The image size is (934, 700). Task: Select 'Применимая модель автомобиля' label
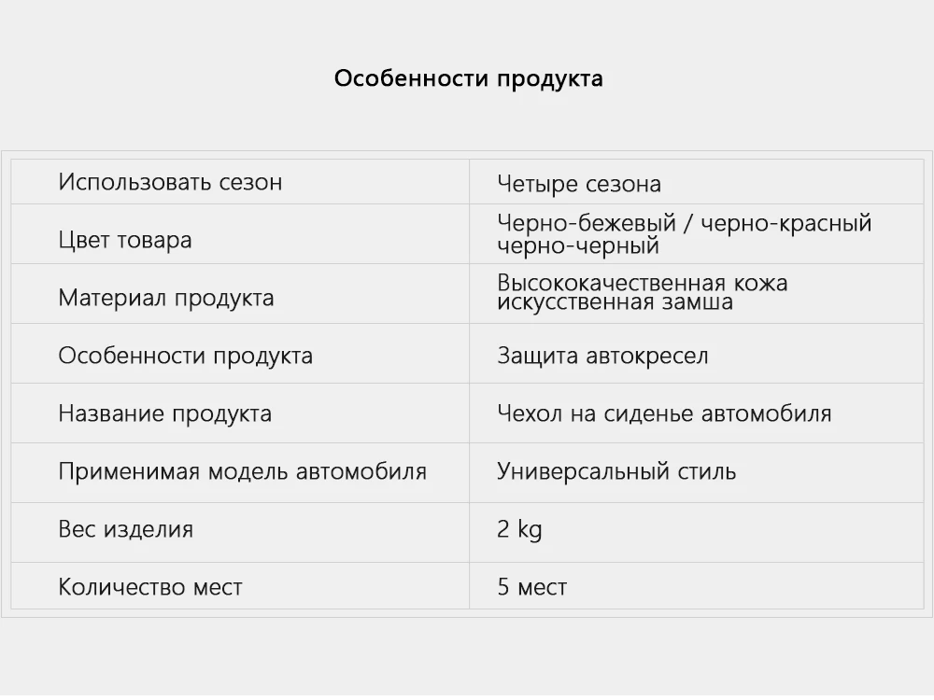click(x=243, y=471)
